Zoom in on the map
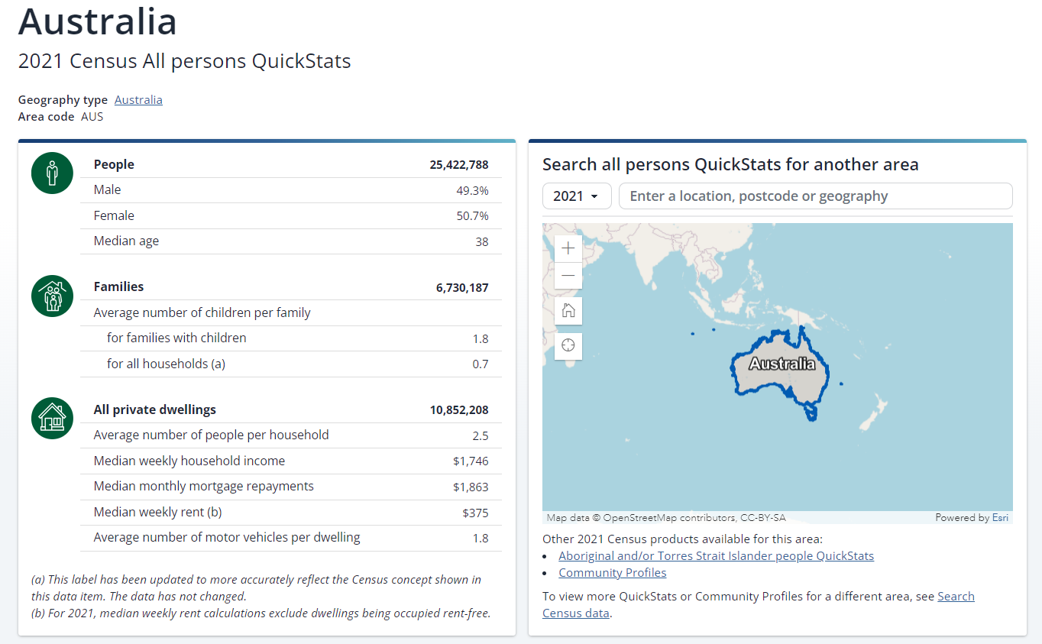The width and height of the screenshot is (1042, 644). (568, 248)
